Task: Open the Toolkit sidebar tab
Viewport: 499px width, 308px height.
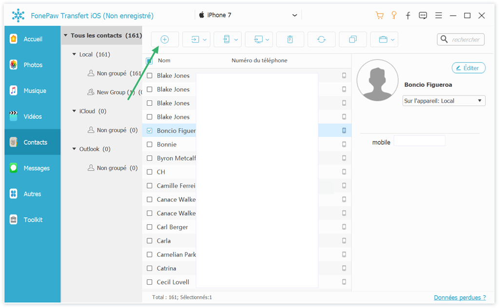Action: coord(33,219)
